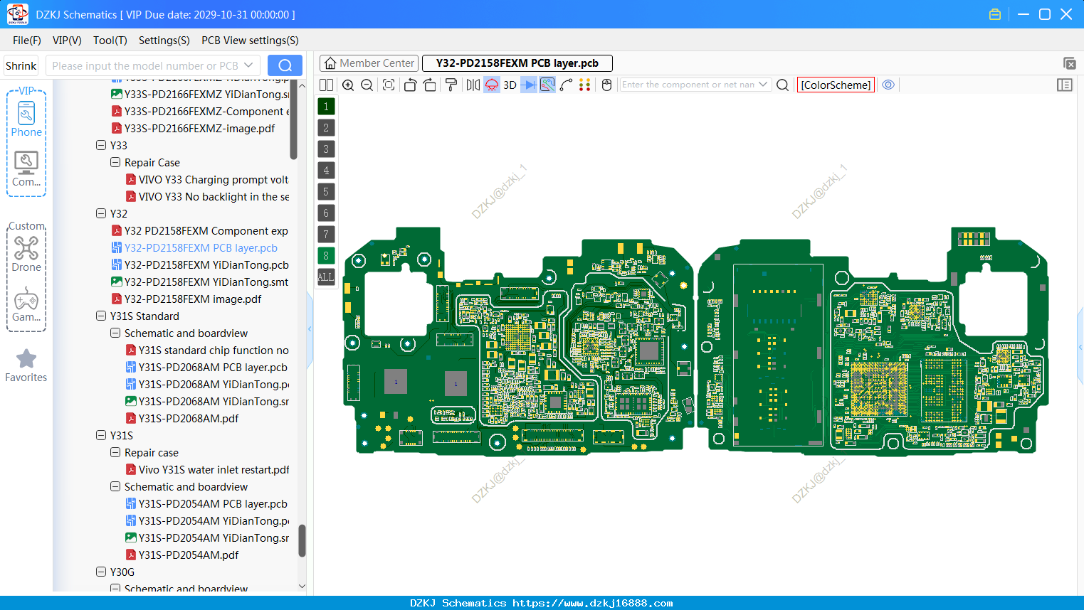Open the model number dropdown arrow
This screenshot has width=1084, height=610.
[248, 65]
